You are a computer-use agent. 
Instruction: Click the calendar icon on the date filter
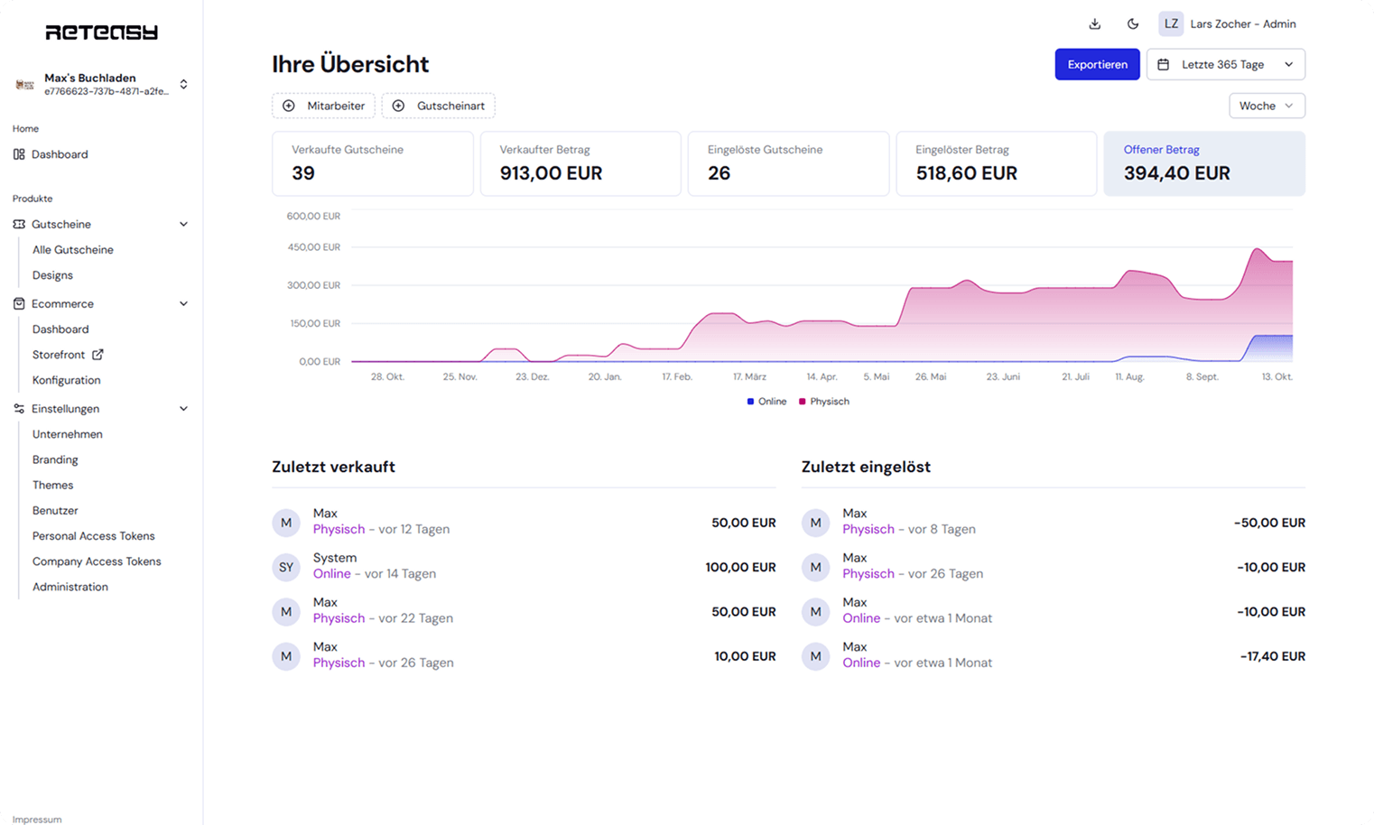(x=1168, y=63)
